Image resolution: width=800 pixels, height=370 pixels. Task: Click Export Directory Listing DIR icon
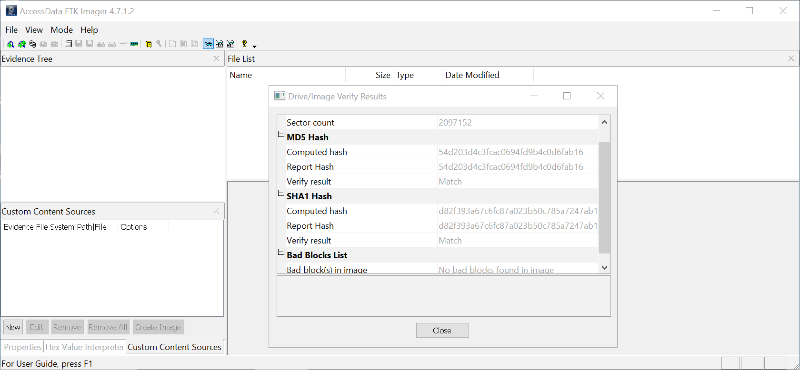(x=194, y=44)
